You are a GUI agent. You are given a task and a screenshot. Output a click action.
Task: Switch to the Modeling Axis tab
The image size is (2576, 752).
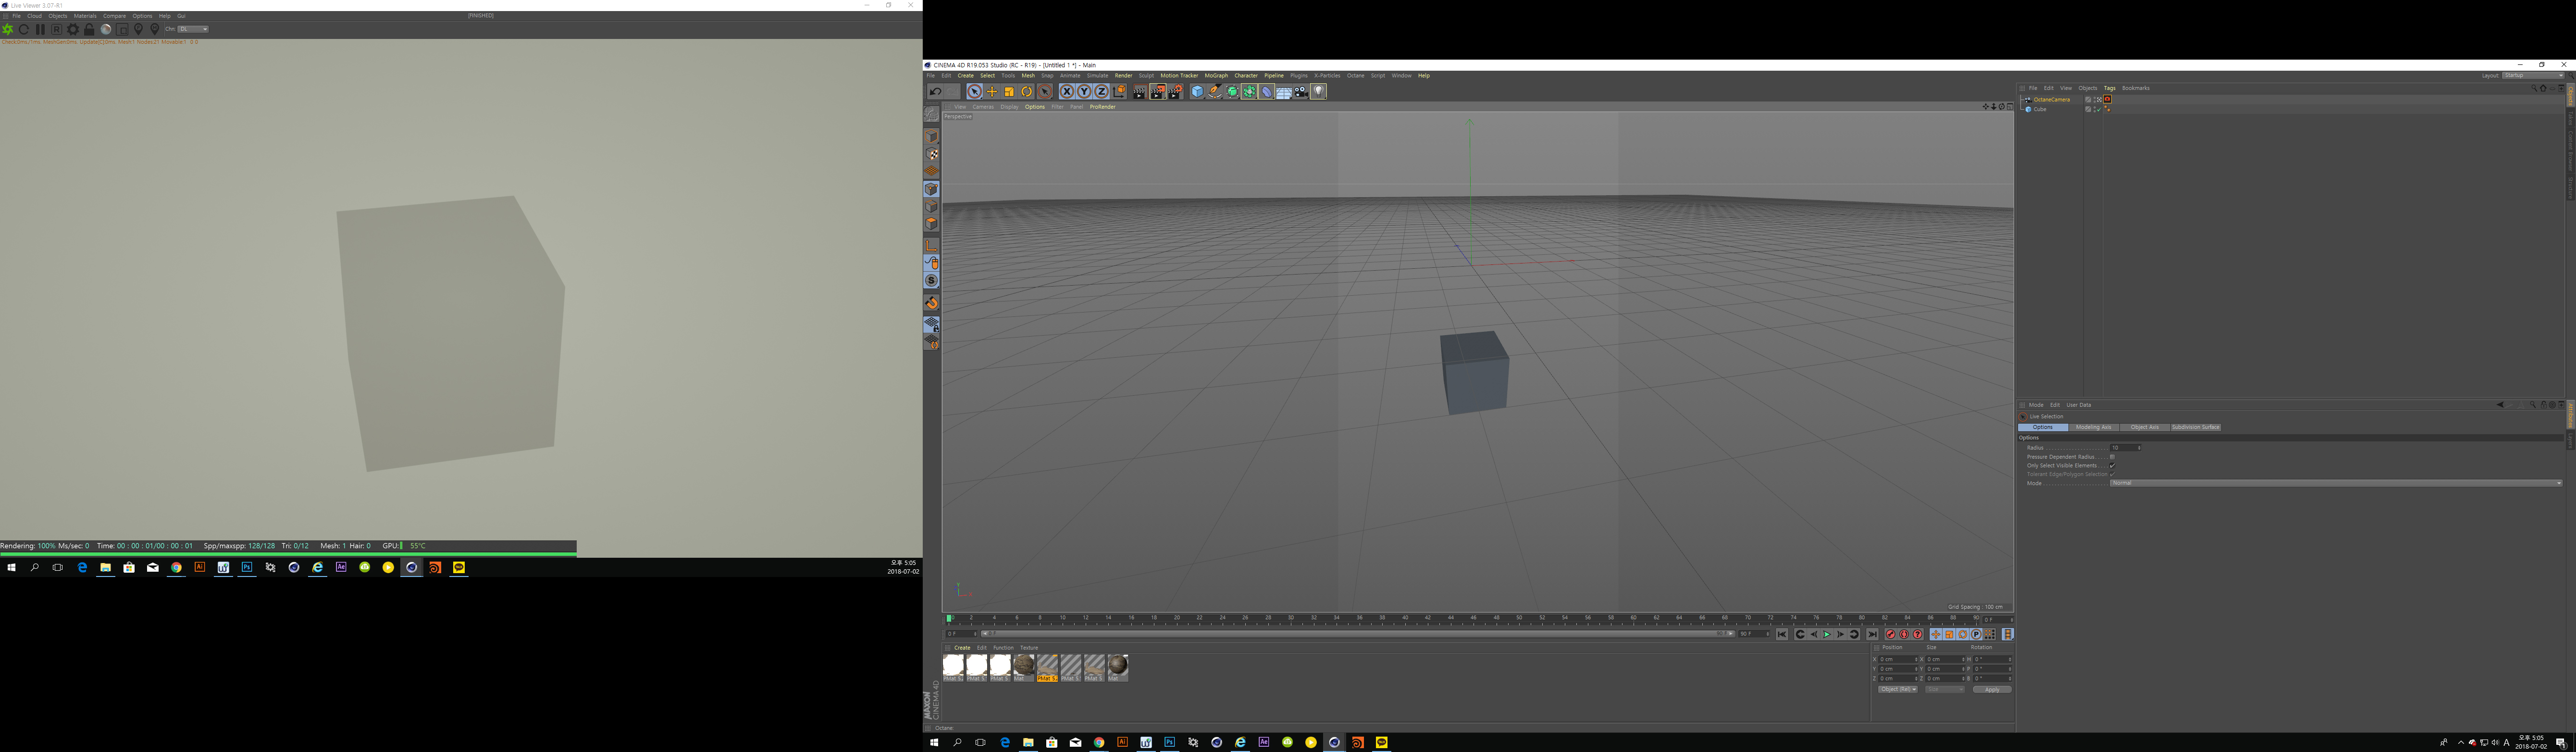(x=2093, y=427)
